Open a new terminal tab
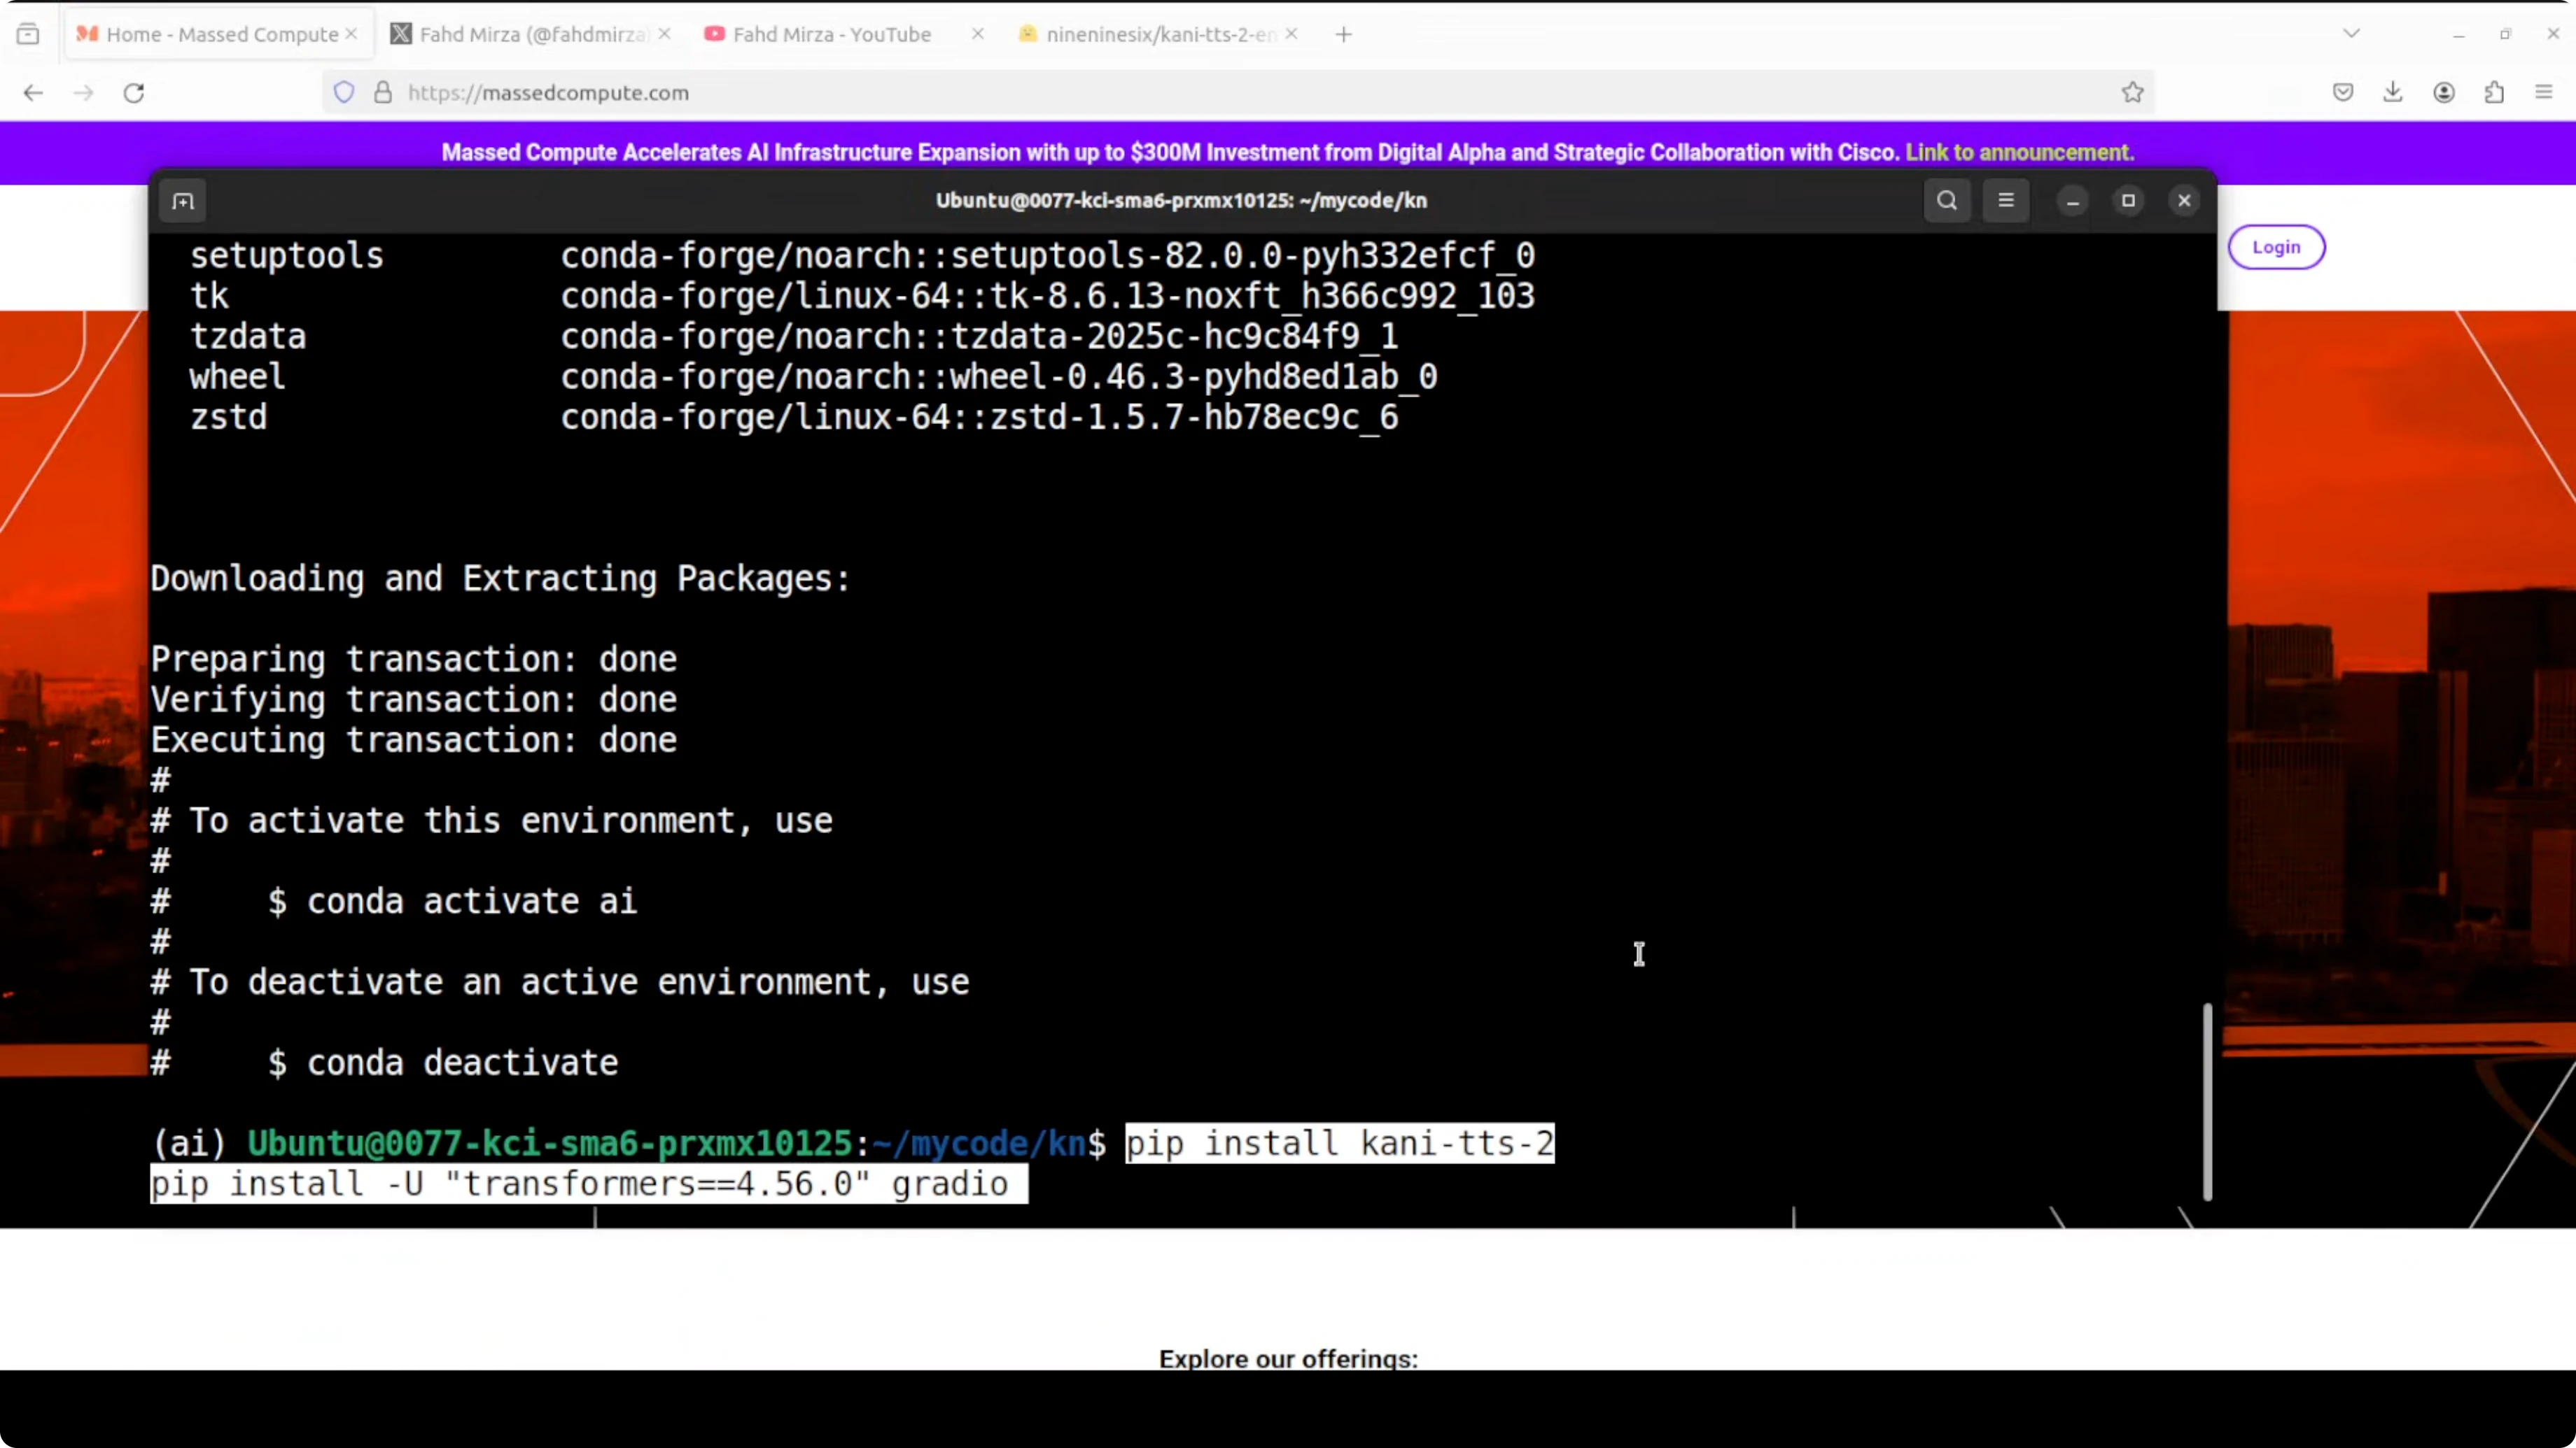This screenshot has width=2576, height=1448. tap(182, 200)
